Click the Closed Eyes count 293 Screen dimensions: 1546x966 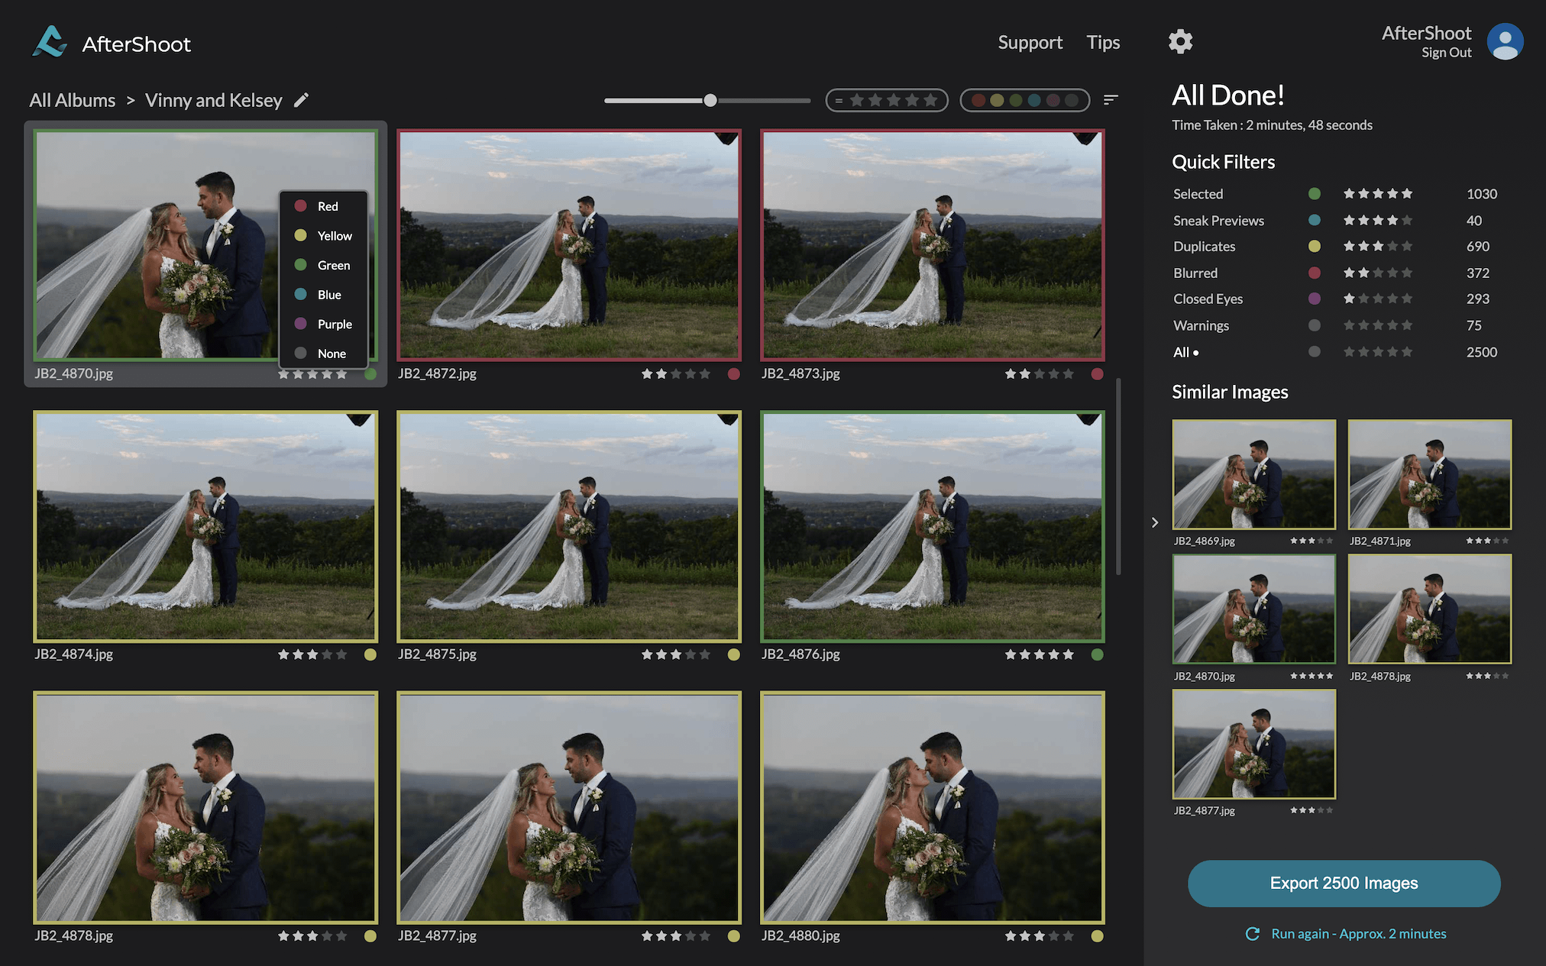tap(1478, 299)
